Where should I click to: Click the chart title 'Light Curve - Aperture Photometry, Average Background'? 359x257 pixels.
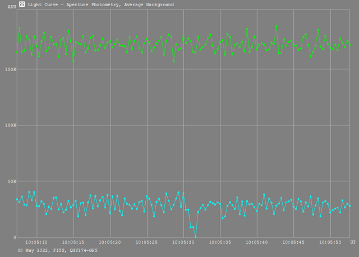[x=101, y=4]
